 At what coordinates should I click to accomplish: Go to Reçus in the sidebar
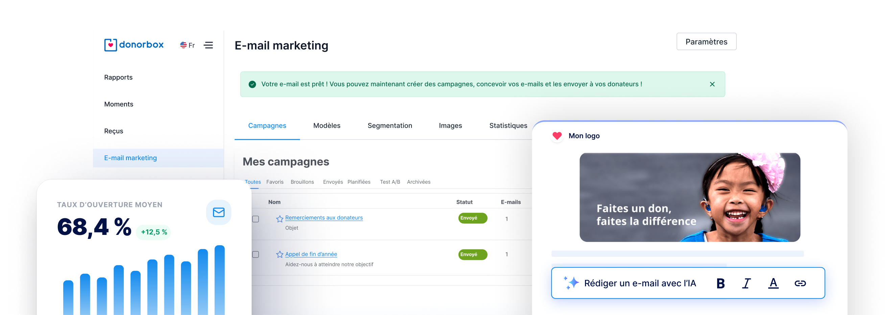pyautogui.click(x=114, y=131)
